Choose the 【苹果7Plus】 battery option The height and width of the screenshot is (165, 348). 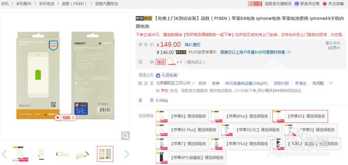tap(240, 144)
